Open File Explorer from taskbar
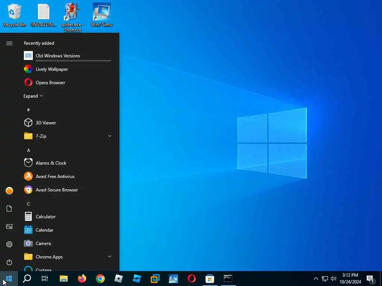This screenshot has height=286, width=382. point(63,279)
